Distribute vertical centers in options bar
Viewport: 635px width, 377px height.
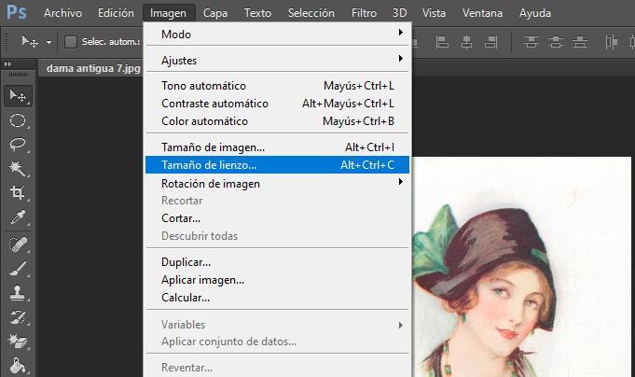(555, 42)
